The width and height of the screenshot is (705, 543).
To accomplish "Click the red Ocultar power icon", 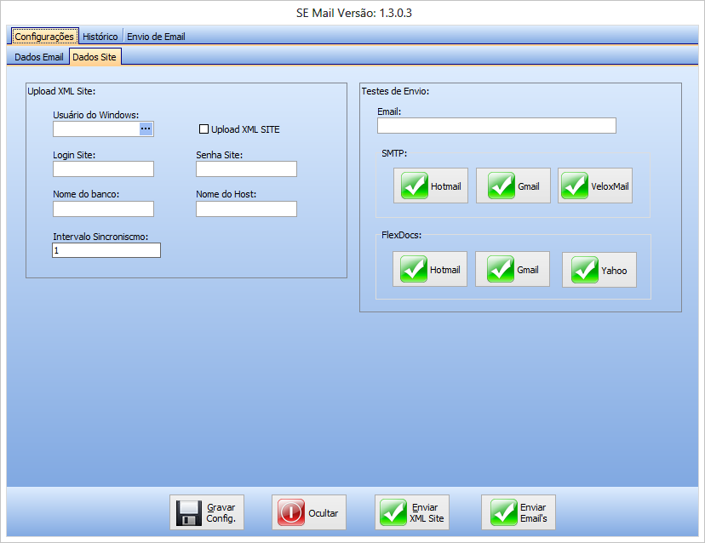I will [x=291, y=513].
